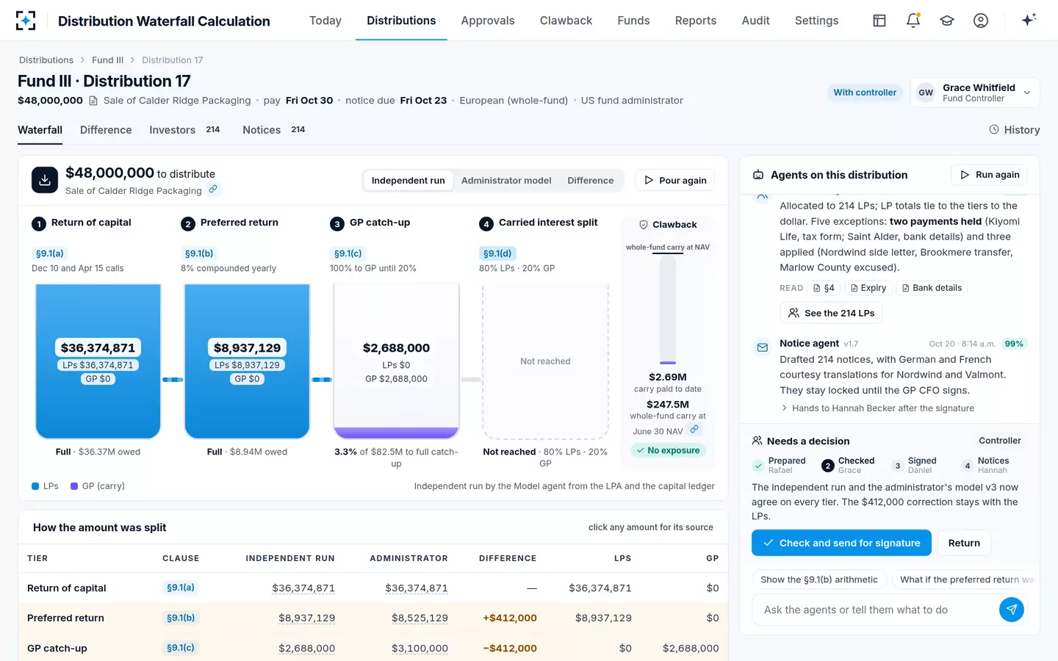Choose Show the §9.1(b) arithmetic suggestion

[x=819, y=579]
